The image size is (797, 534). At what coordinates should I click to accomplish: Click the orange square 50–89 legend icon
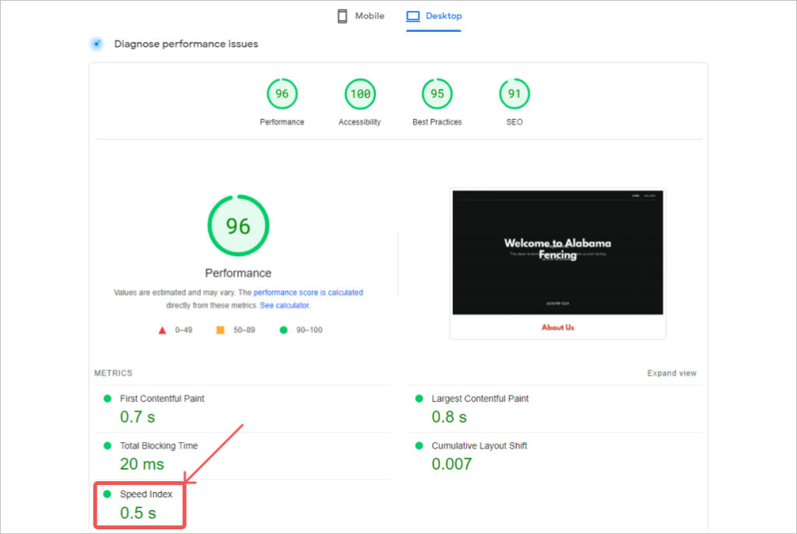point(220,330)
